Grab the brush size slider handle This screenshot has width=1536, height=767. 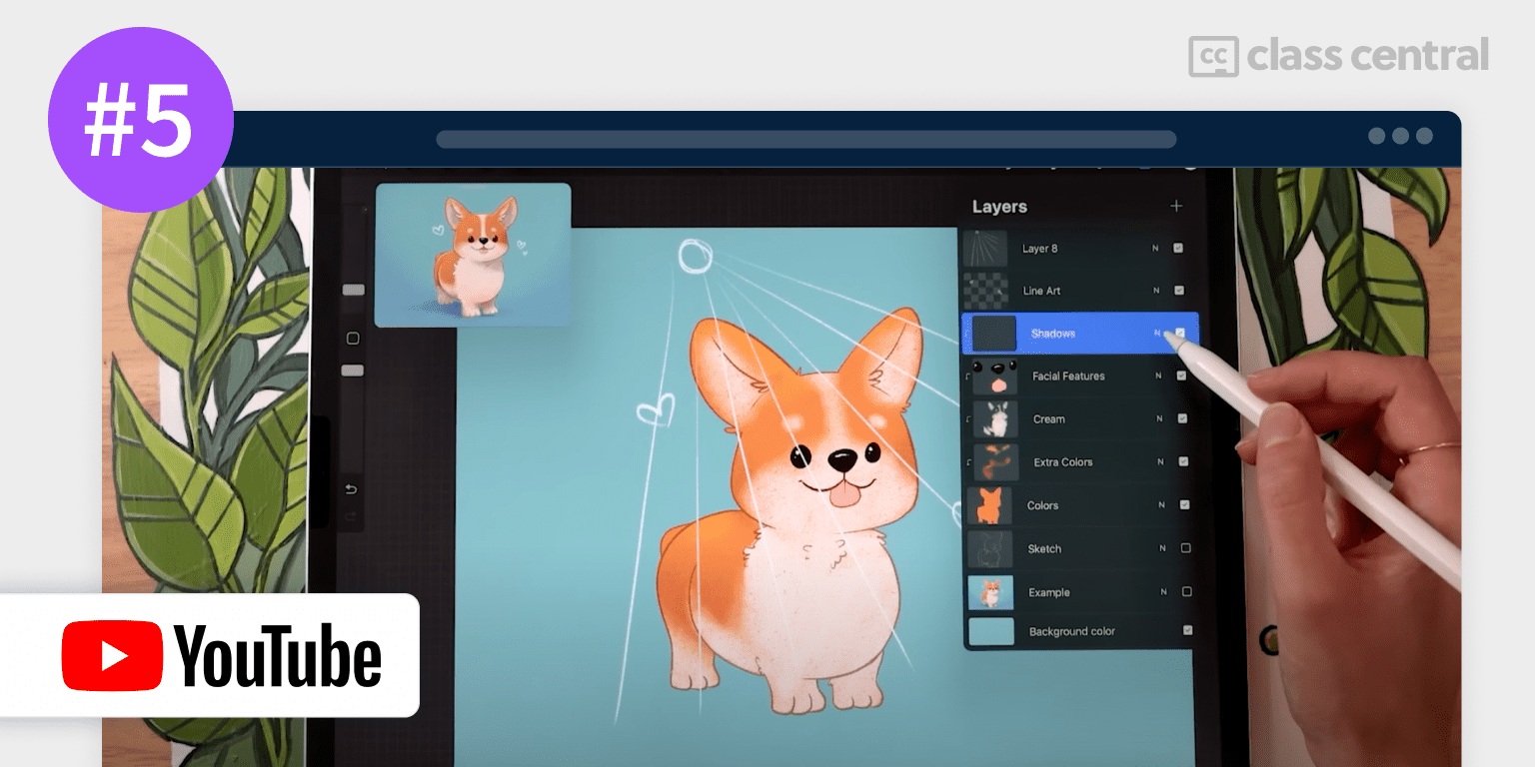point(353,291)
